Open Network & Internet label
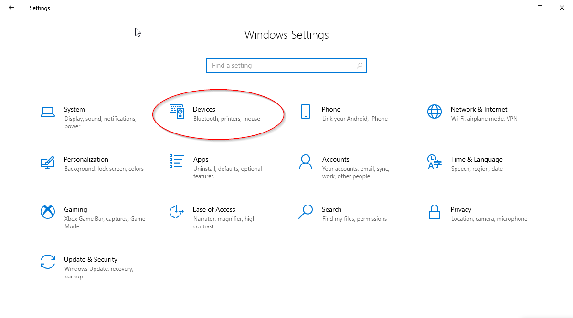Viewport: 573px width, 318px height. [x=479, y=109]
